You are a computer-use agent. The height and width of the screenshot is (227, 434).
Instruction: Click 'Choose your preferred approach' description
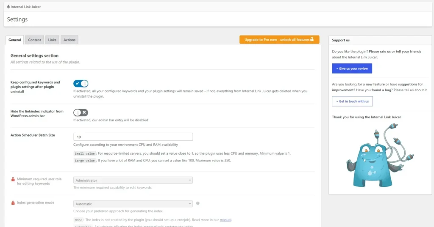click(x=118, y=211)
